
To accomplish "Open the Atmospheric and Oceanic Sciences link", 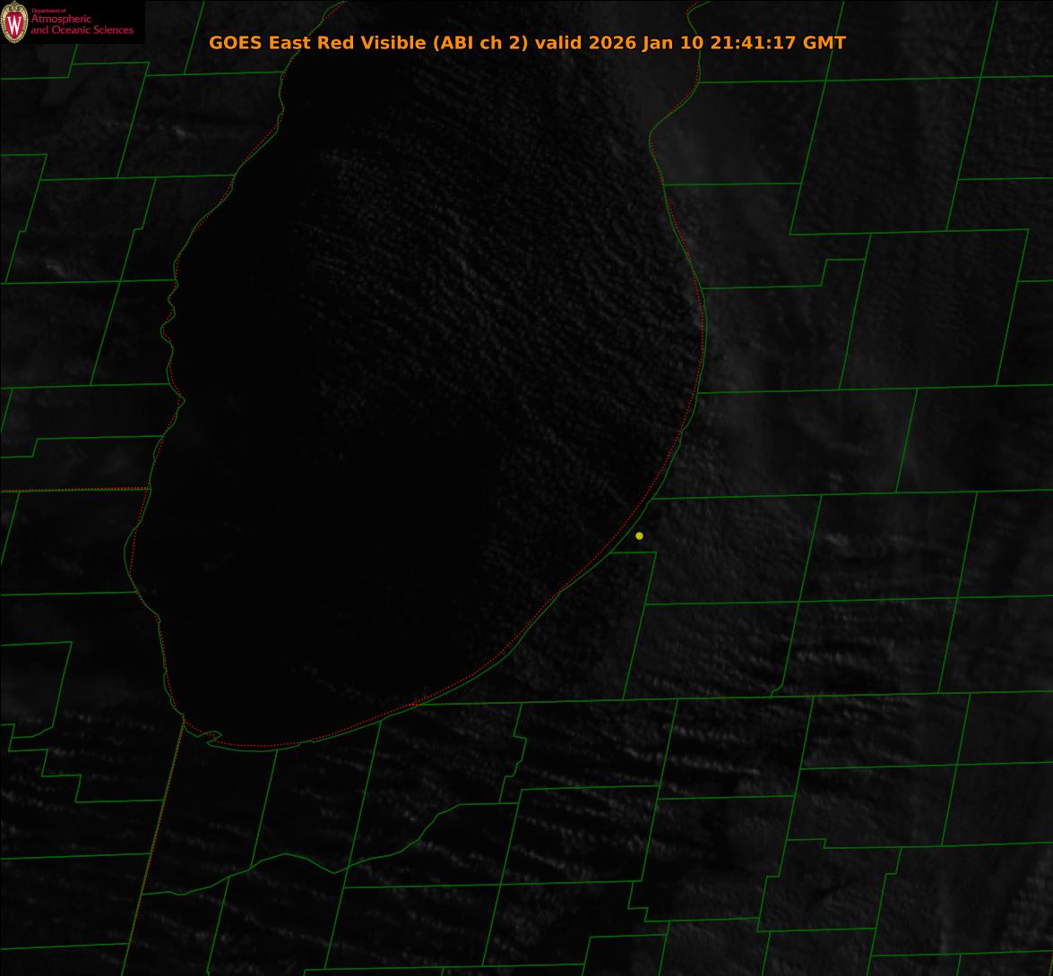I will pos(81,25).
